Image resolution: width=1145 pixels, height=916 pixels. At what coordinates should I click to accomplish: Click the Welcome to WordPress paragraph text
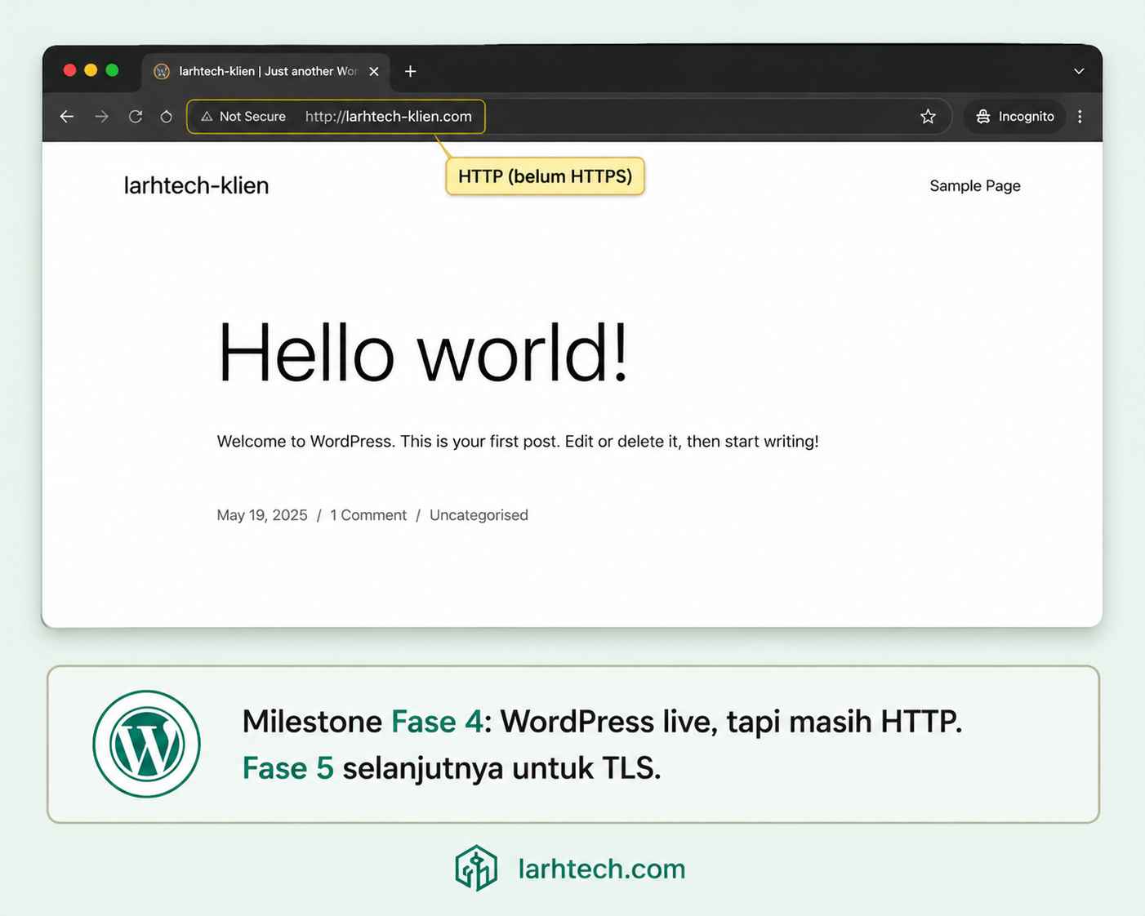click(518, 442)
